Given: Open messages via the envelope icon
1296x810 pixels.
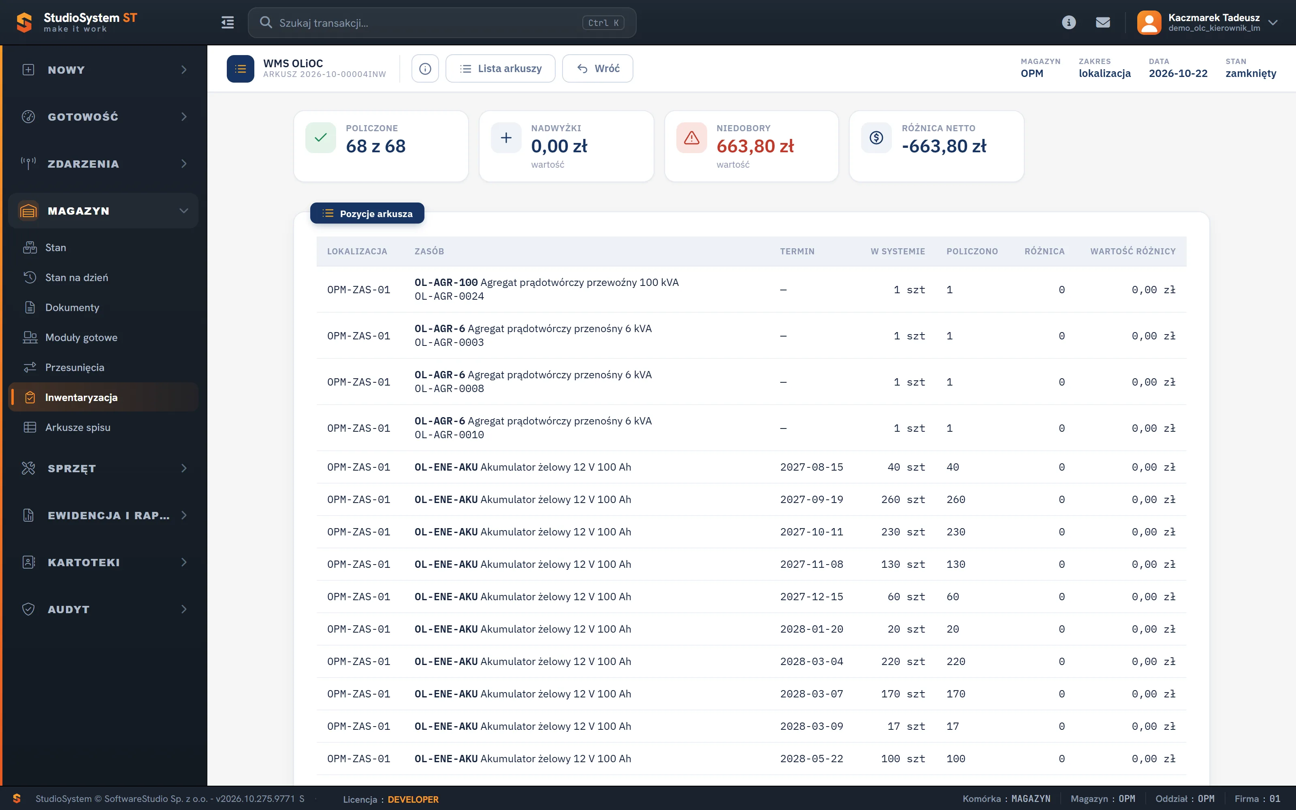Looking at the screenshot, I should [1103, 23].
